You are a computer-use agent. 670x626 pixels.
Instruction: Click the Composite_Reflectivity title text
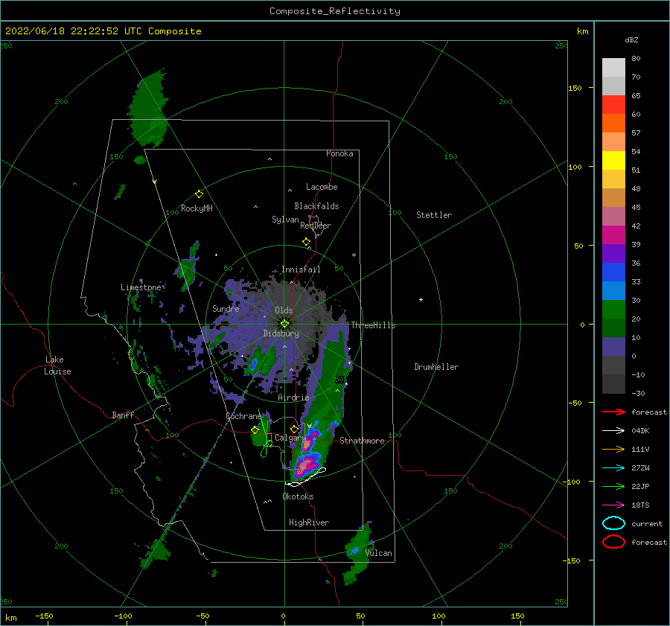(x=334, y=11)
